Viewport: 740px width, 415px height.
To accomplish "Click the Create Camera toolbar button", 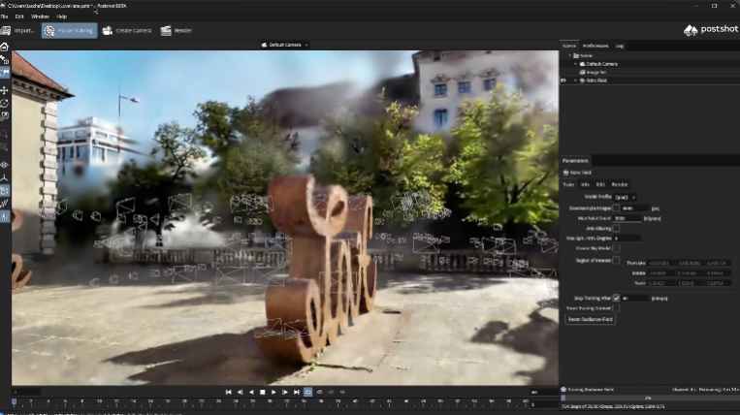I will pos(127,31).
